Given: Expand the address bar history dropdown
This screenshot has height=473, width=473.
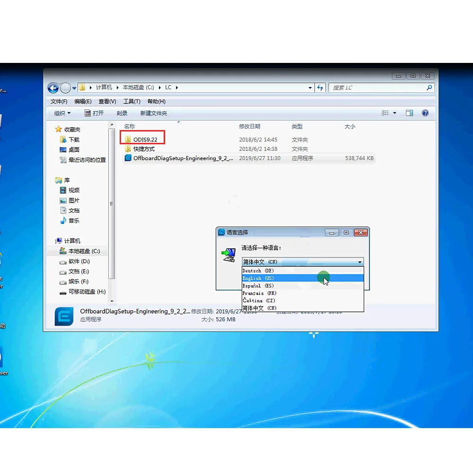Looking at the screenshot, I should pos(310,88).
